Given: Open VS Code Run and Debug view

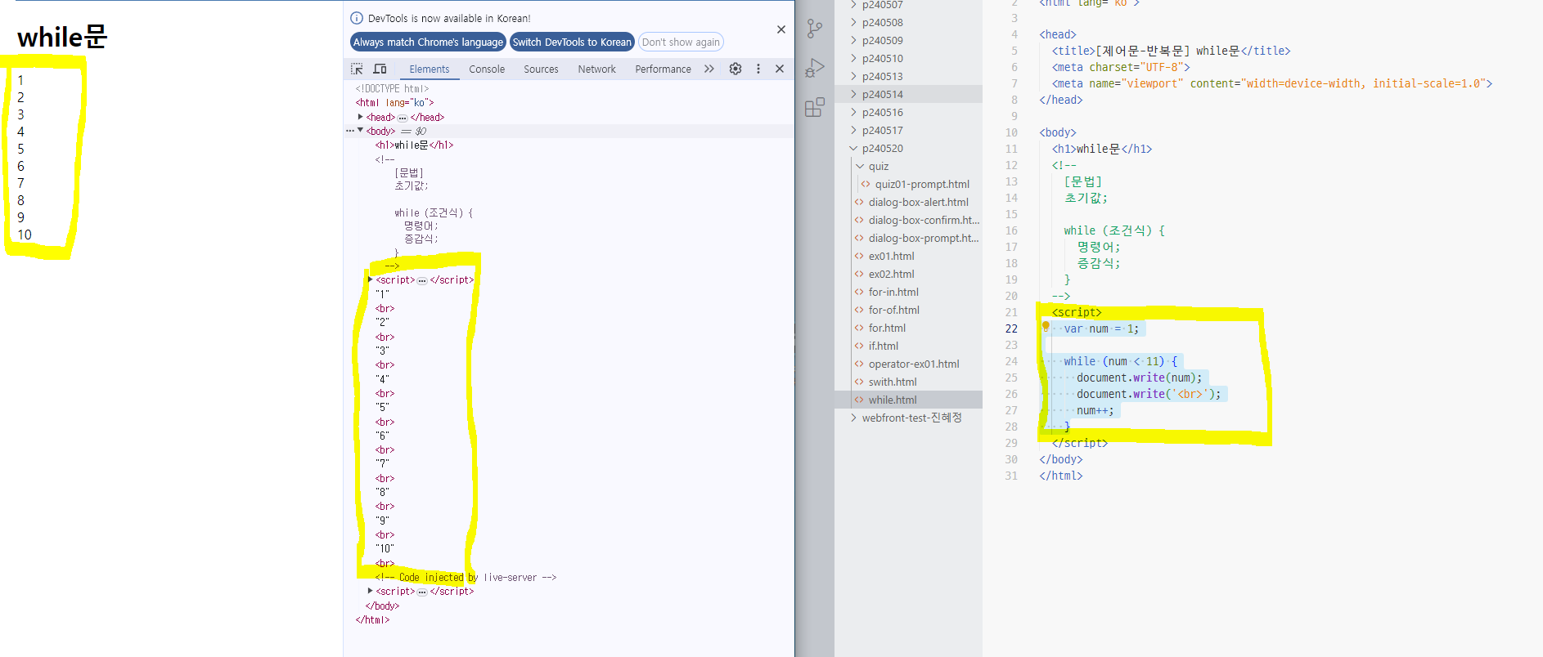Looking at the screenshot, I should (815, 68).
